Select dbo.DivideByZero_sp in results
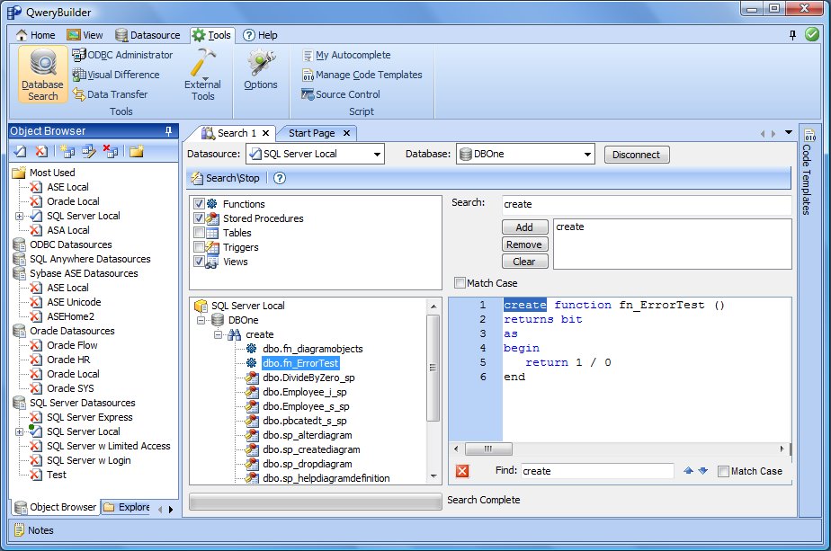 coord(308,378)
